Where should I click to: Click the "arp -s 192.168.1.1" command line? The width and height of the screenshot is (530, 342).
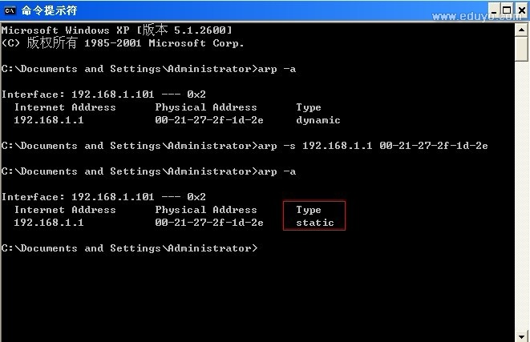point(373,146)
